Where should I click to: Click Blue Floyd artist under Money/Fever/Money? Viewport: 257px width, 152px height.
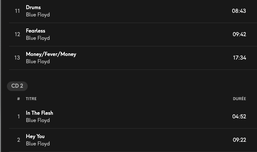click(38, 61)
